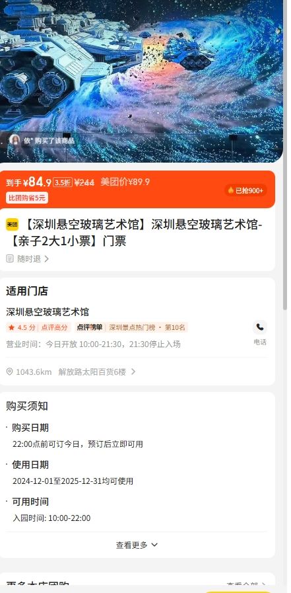Click the spaceship product banner image
This screenshot has height=593, width=291.
coord(141,81)
